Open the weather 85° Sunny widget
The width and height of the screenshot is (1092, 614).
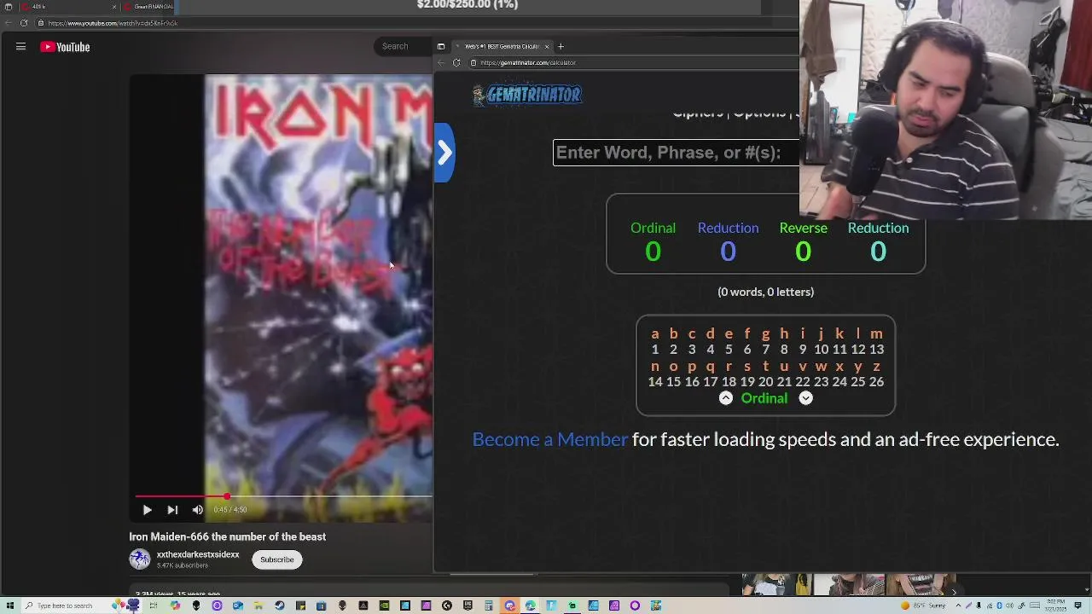(x=924, y=605)
